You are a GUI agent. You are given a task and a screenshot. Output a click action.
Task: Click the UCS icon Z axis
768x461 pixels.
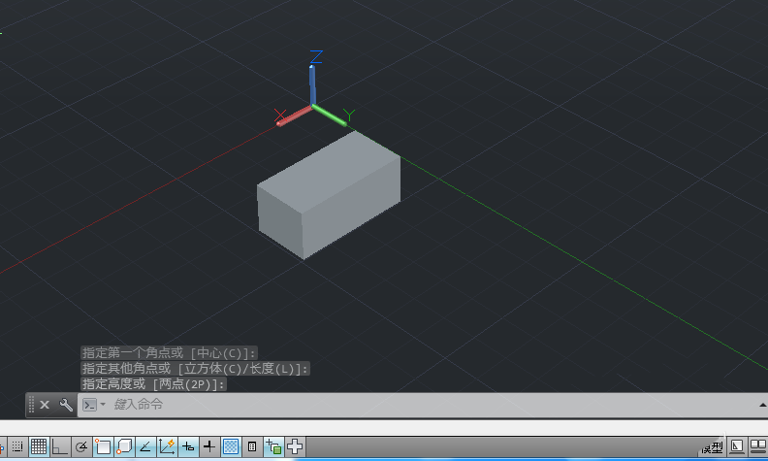point(312,81)
